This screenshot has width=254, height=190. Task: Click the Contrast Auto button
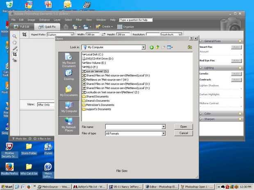point(236,80)
